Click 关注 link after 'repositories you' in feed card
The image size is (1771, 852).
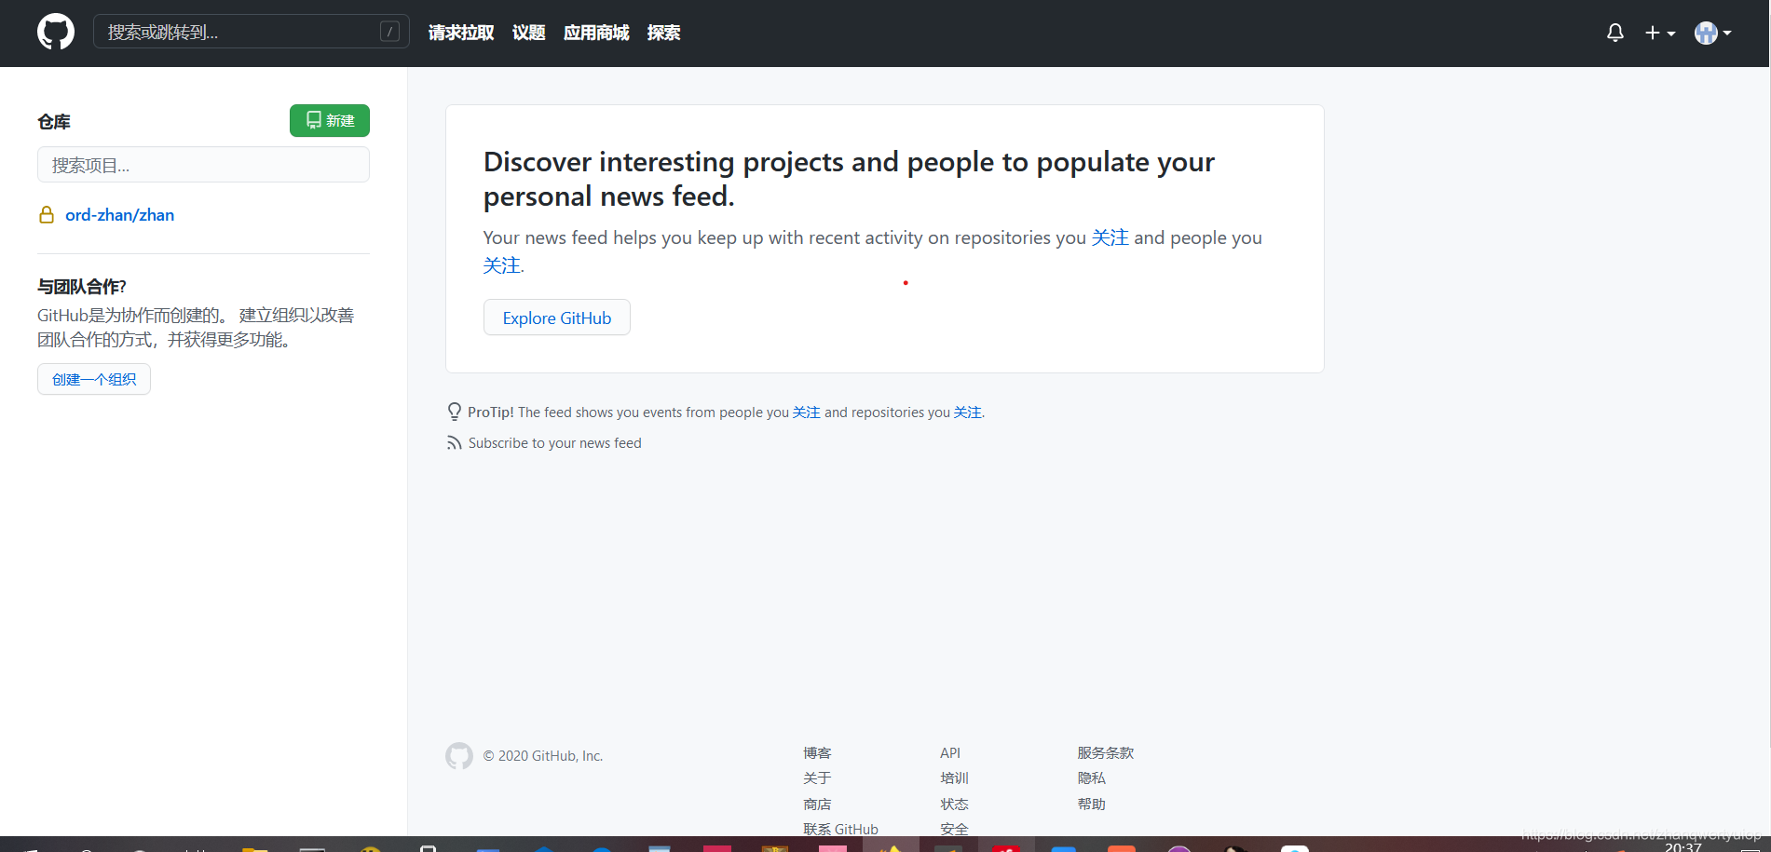pyautogui.click(x=1110, y=237)
